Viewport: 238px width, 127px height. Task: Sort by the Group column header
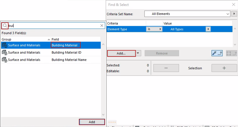pyautogui.click(x=26, y=39)
